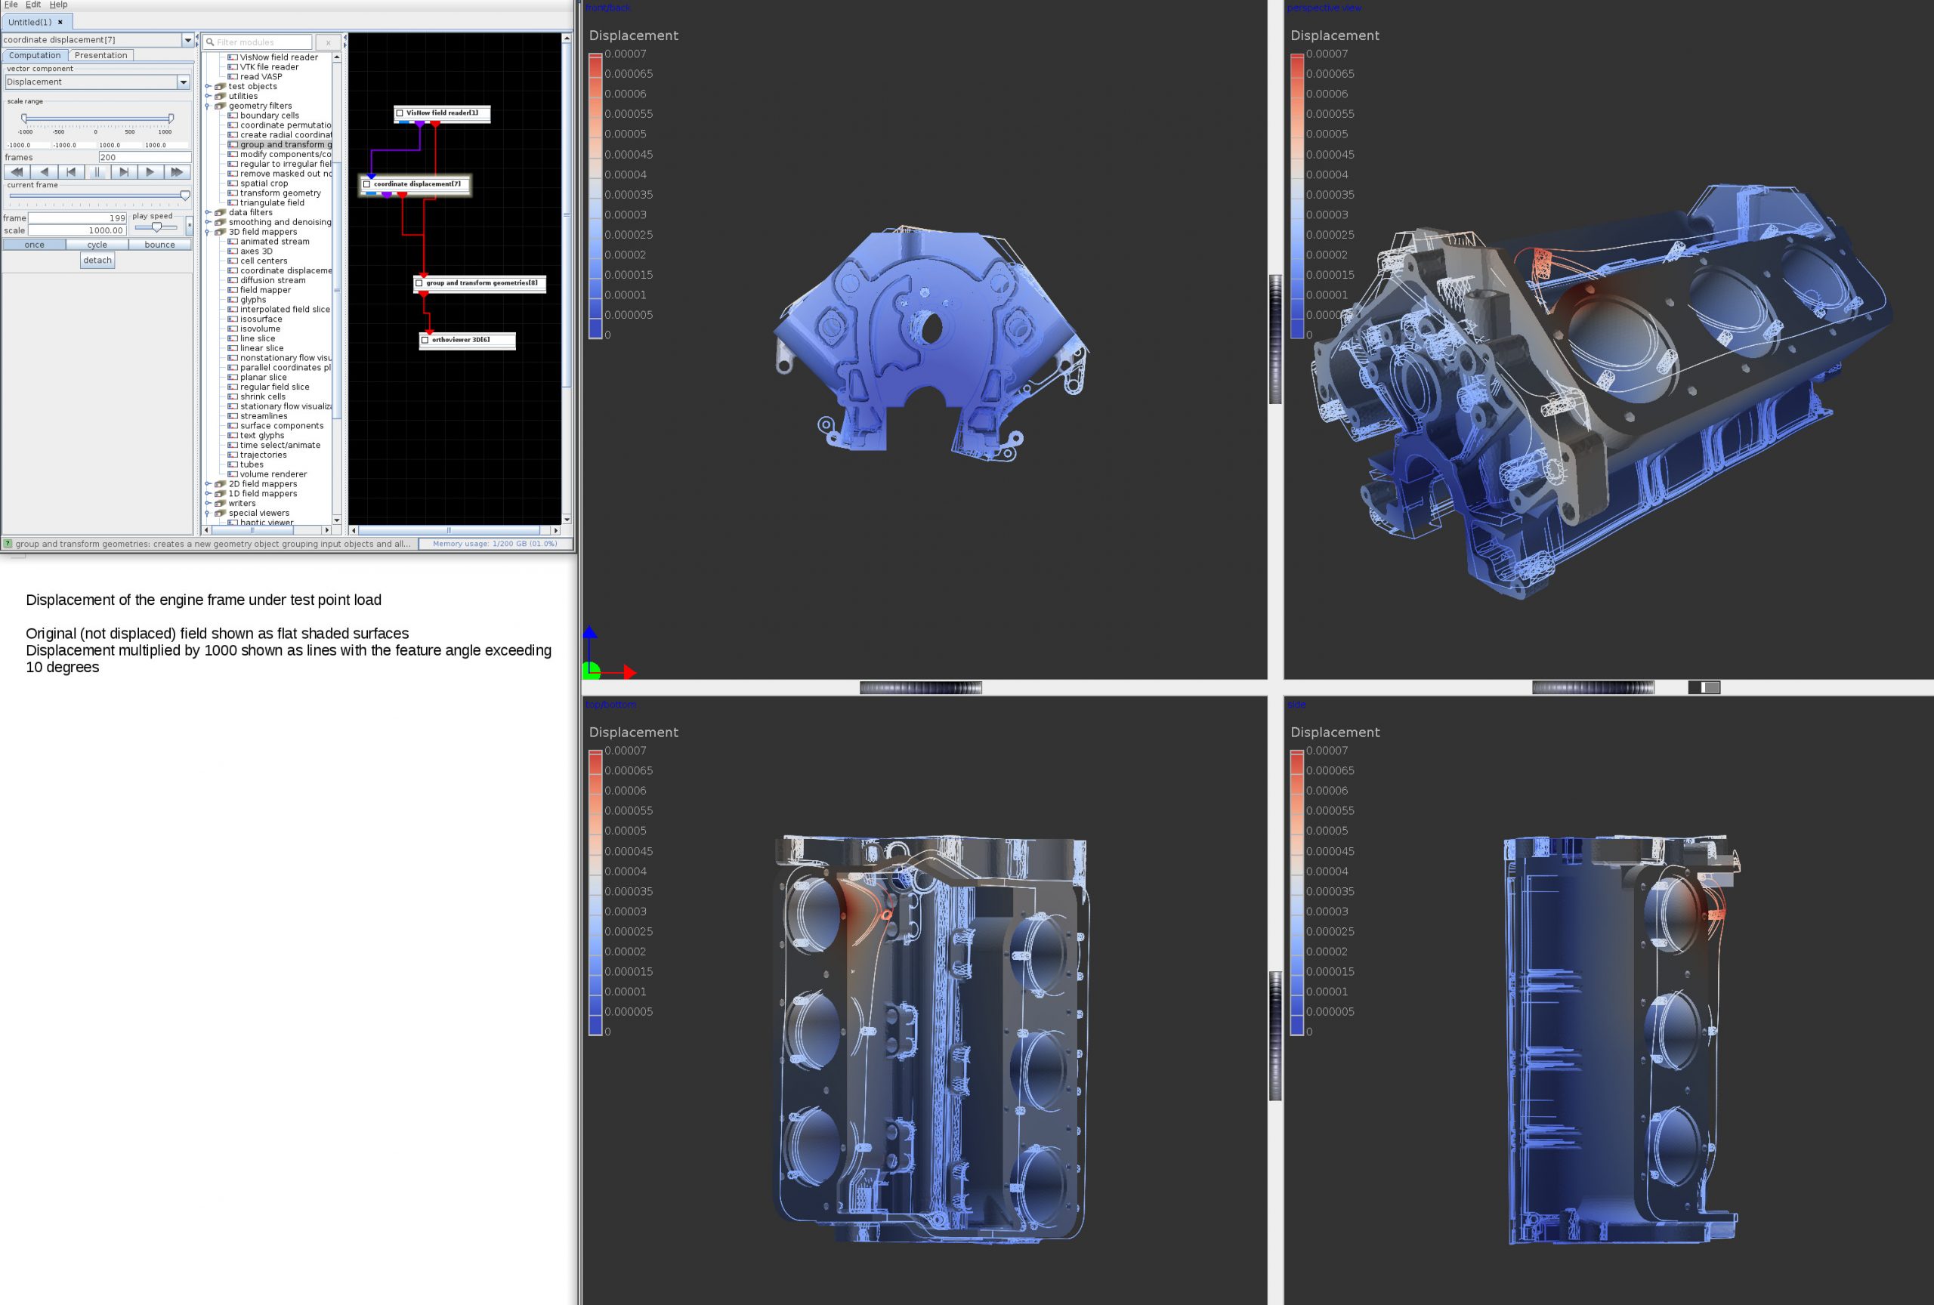
Task: Toggle checkbox on VisNow field reader node
Action: coord(400,113)
